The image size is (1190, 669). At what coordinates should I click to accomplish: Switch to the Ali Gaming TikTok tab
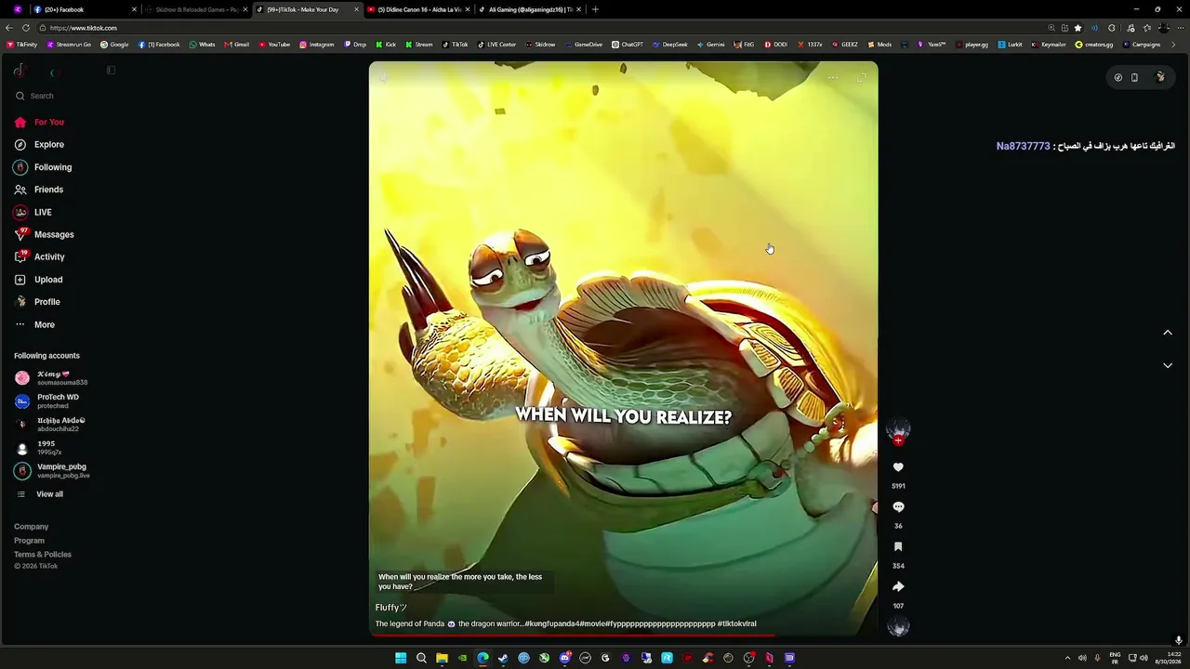530,9
